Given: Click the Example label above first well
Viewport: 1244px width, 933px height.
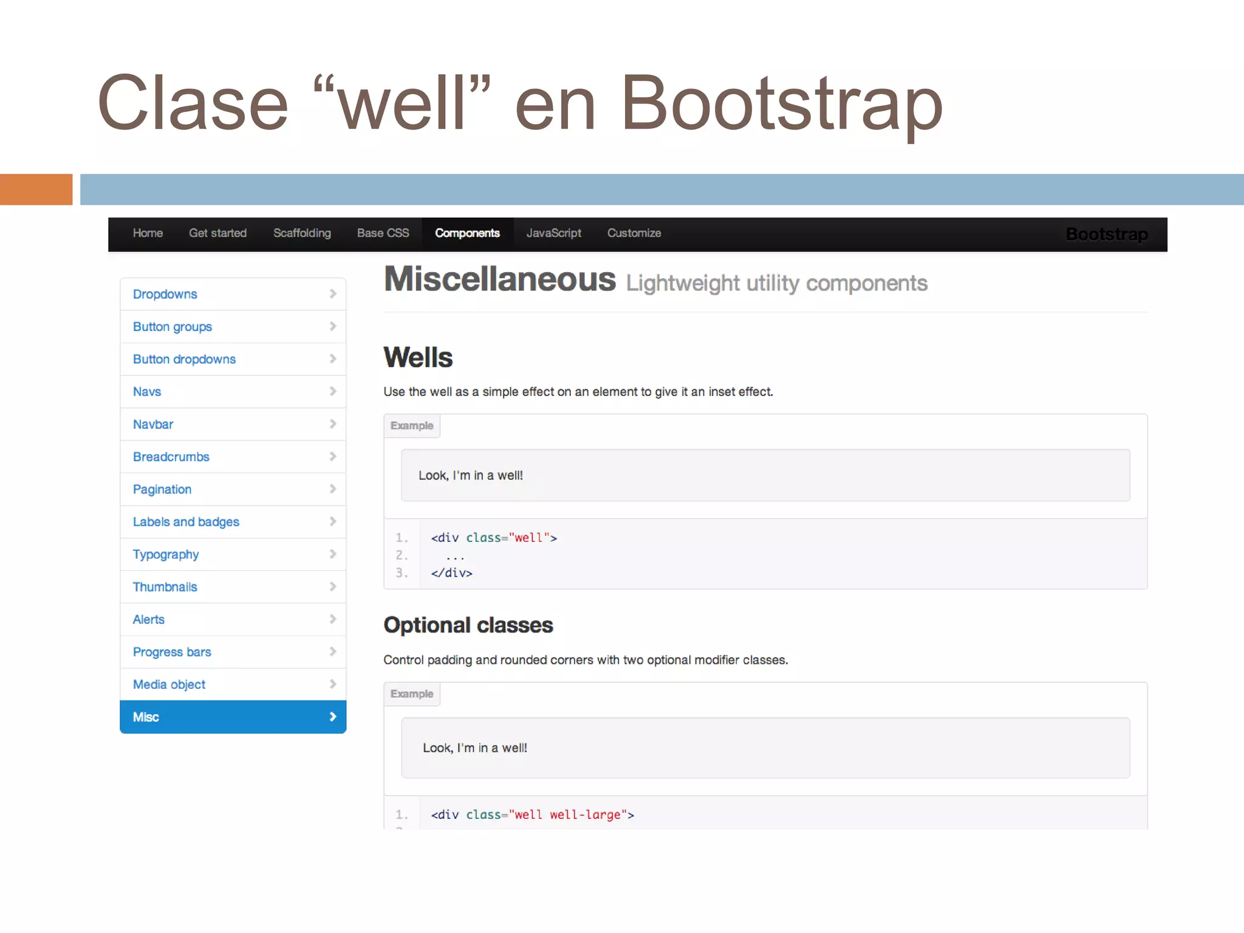Looking at the screenshot, I should pos(412,426).
